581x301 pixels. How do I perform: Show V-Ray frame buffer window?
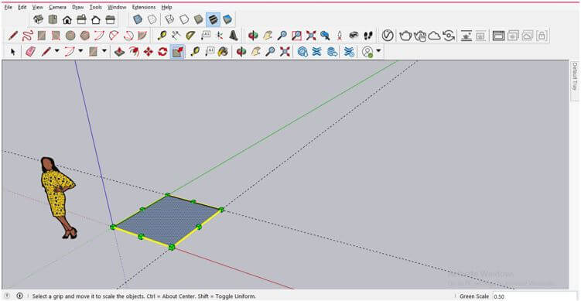click(x=498, y=36)
